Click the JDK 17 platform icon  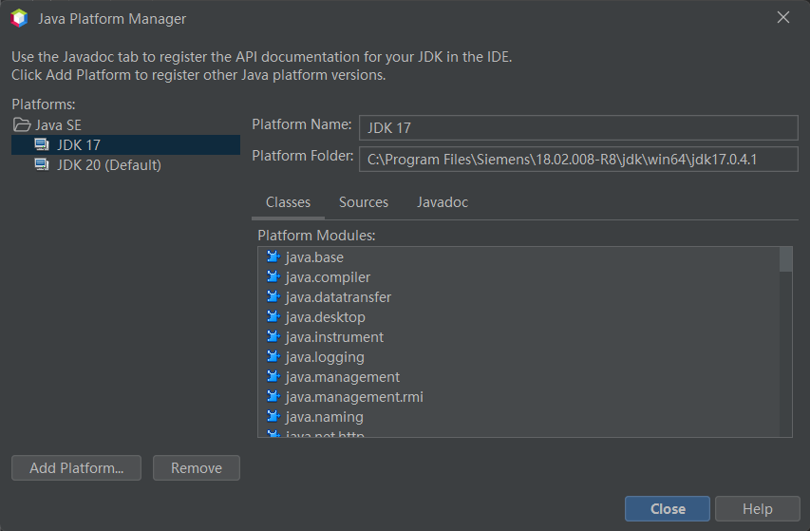click(x=42, y=145)
